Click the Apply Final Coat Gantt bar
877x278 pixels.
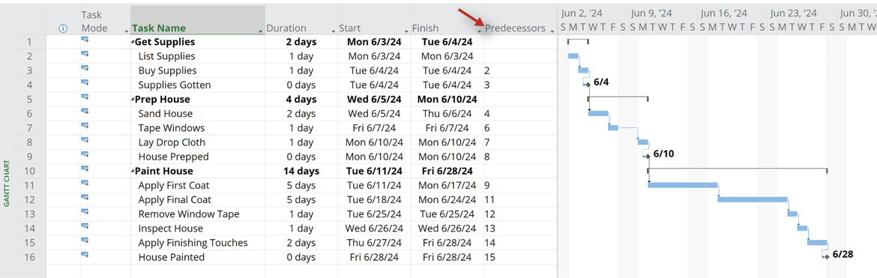pos(753,199)
